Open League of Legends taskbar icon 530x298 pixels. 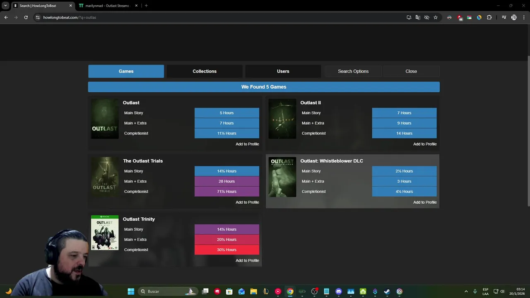click(x=266, y=291)
